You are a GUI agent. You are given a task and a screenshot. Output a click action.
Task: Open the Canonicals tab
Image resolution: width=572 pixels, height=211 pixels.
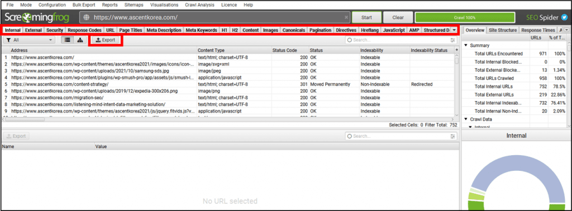coord(294,30)
